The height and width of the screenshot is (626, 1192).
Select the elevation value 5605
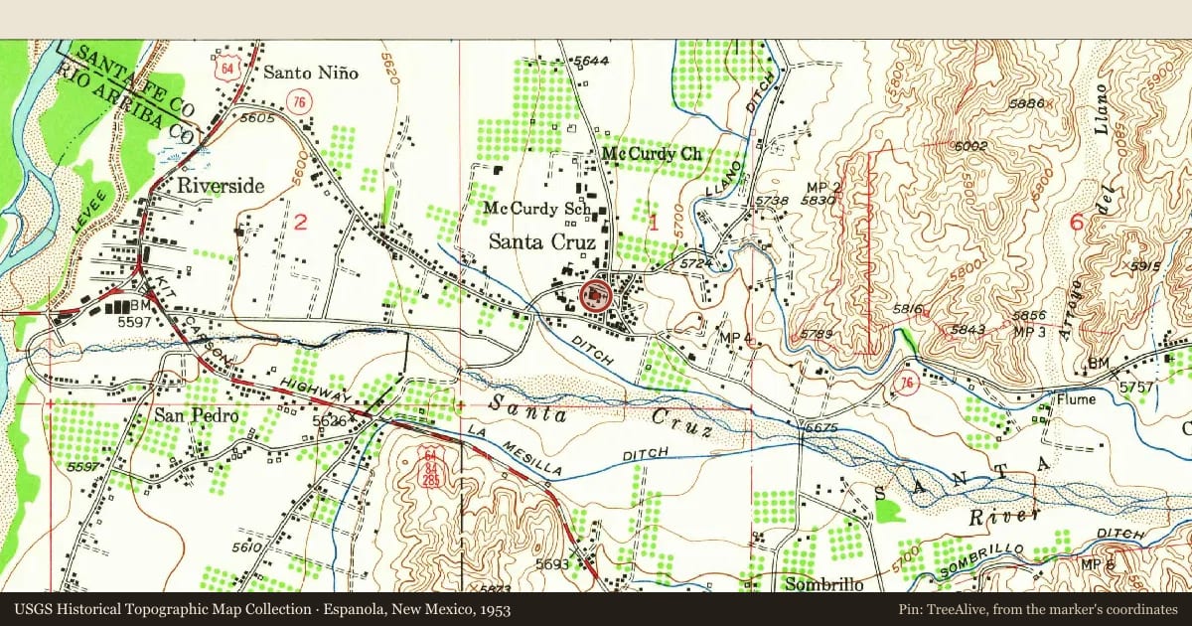(x=256, y=117)
